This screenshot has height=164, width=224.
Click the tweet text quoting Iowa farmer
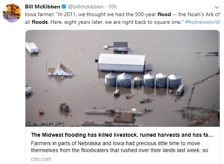pyautogui.click(x=122, y=18)
